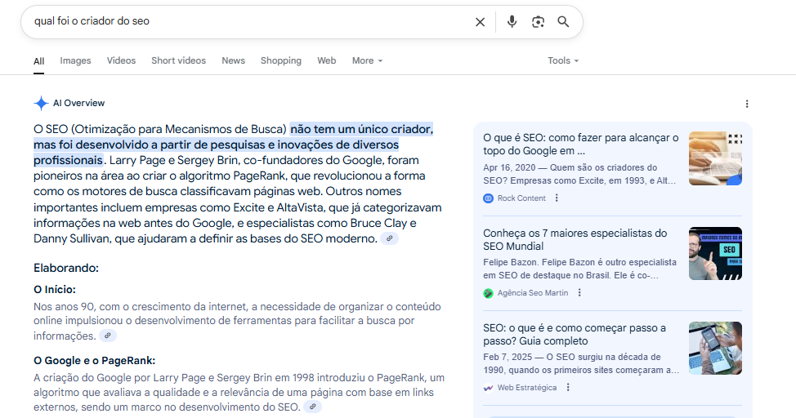Open Rock Content result three-dot menu
The height and width of the screenshot is (418, 796).
tap(557, 198)
